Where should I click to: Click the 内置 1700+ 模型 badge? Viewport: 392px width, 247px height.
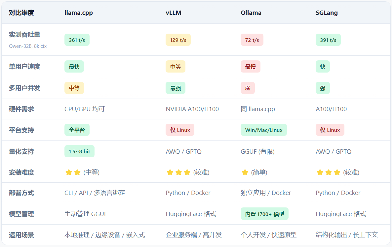[264, 214]
